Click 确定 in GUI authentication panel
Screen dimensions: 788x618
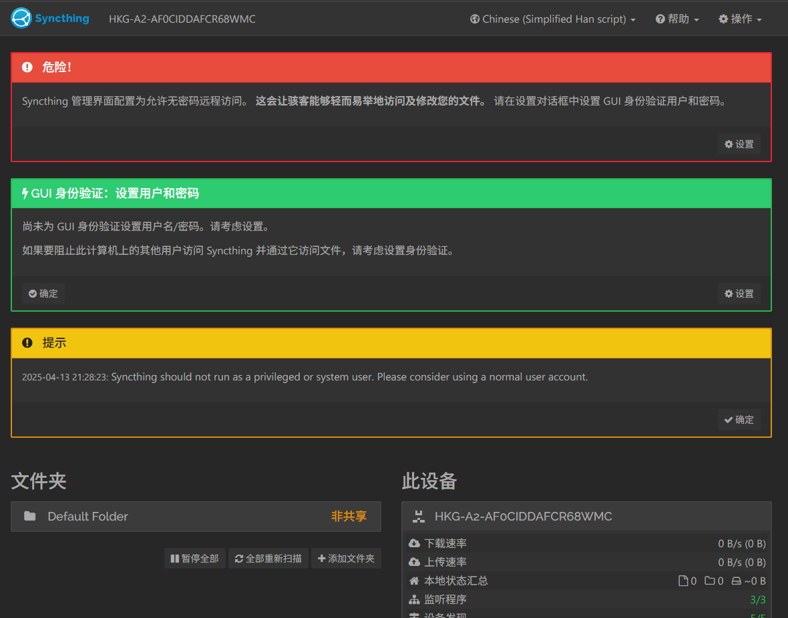43,294
